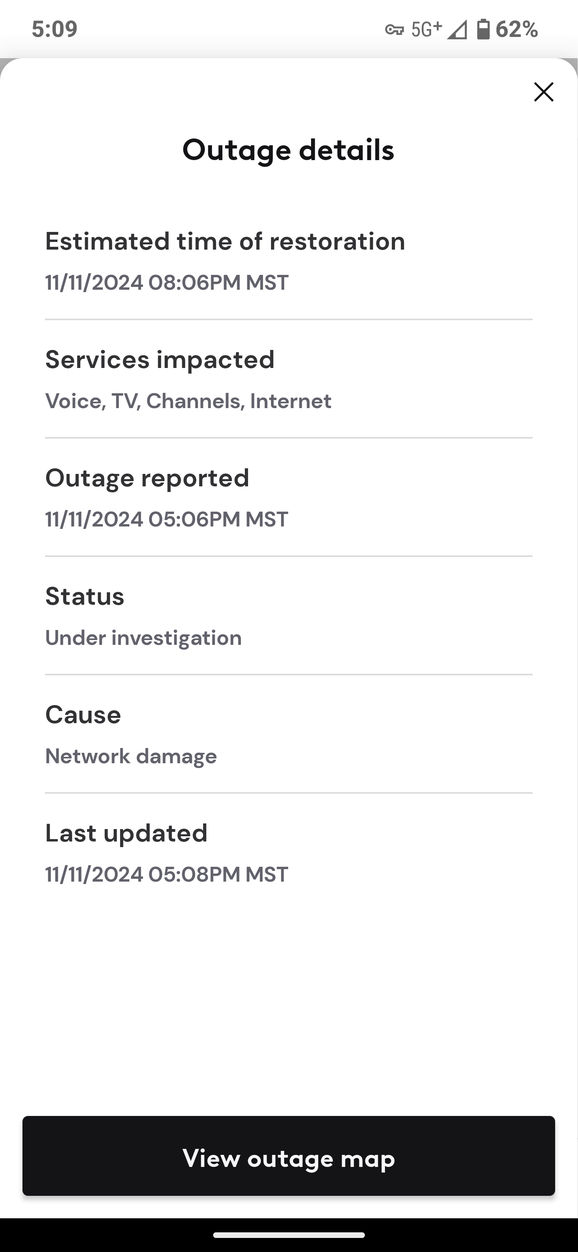The width and height of the screenshot is (578, 1252).
Task: Tap the 5G+ network indicator
Action: point(426,29)
